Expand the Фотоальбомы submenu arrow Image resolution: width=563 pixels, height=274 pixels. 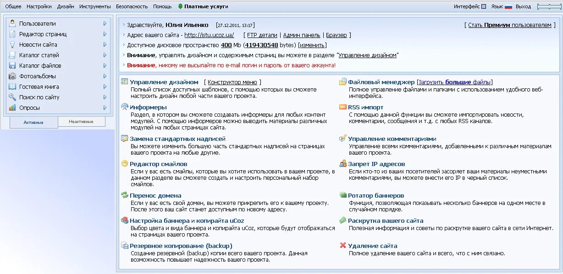[105, 76]
